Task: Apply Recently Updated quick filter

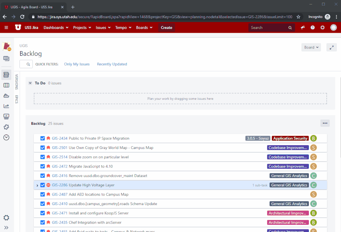Action: pos(112,64)
